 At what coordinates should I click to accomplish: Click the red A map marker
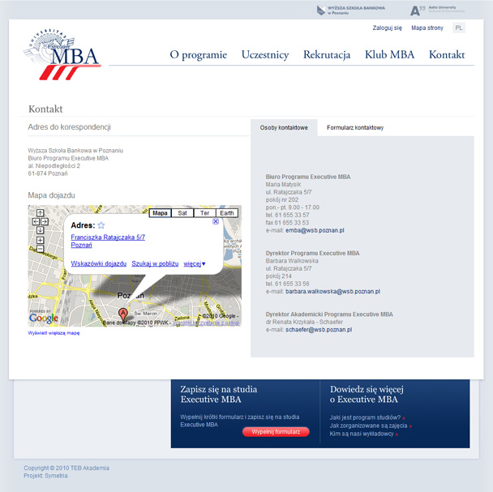[x=123, y=314]
